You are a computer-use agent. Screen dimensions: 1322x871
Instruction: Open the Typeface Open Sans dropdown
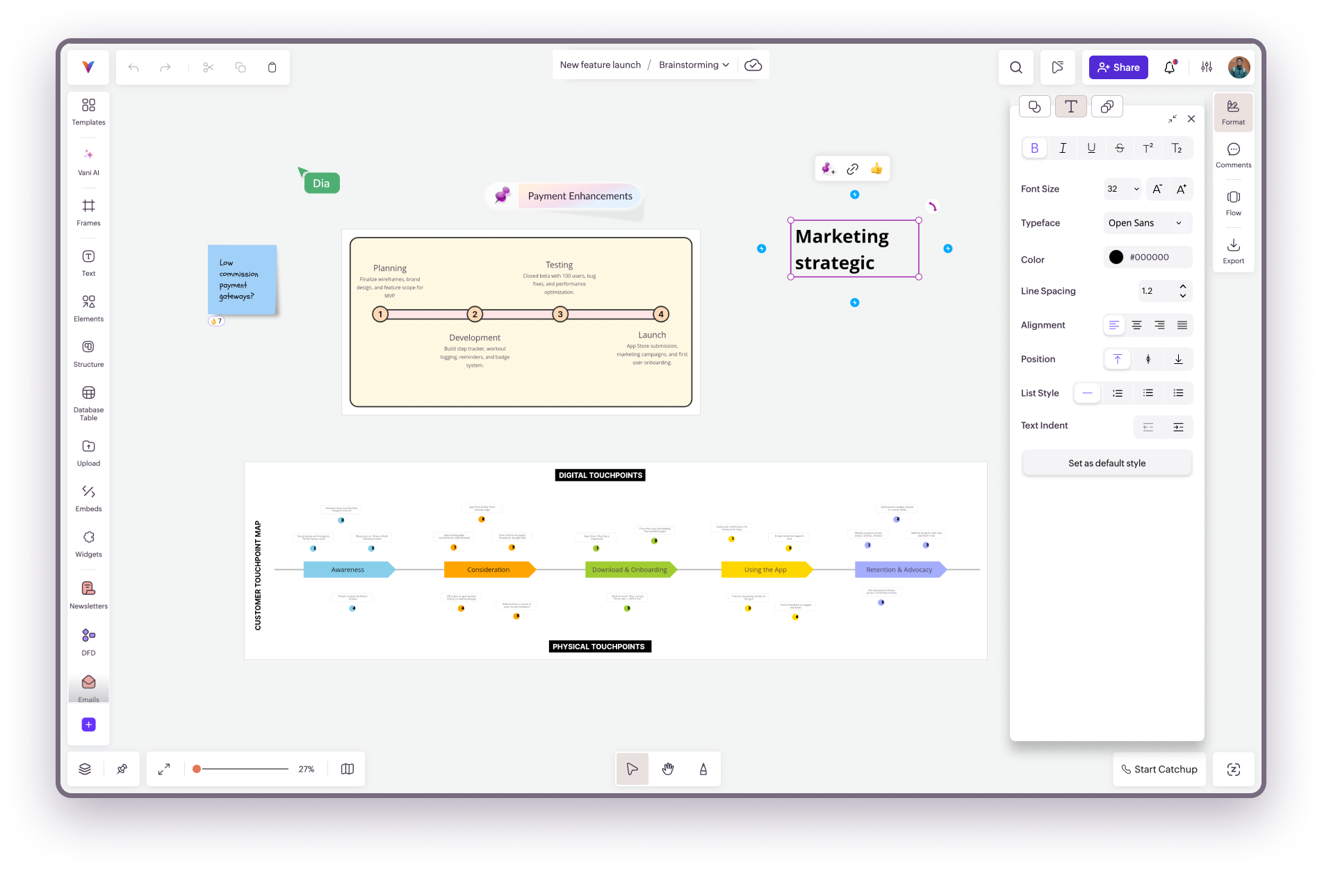coord(1147,223)
